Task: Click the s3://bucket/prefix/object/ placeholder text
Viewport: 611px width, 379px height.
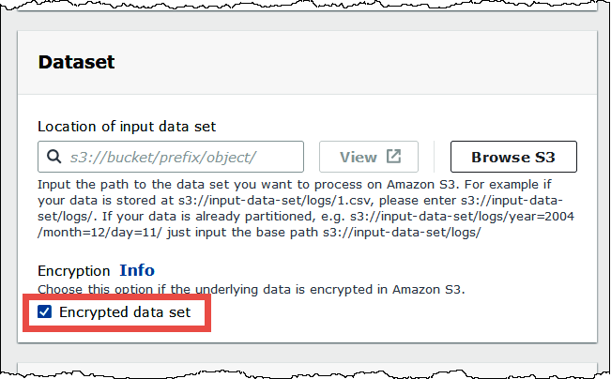Action: click(x=162, y=157)
